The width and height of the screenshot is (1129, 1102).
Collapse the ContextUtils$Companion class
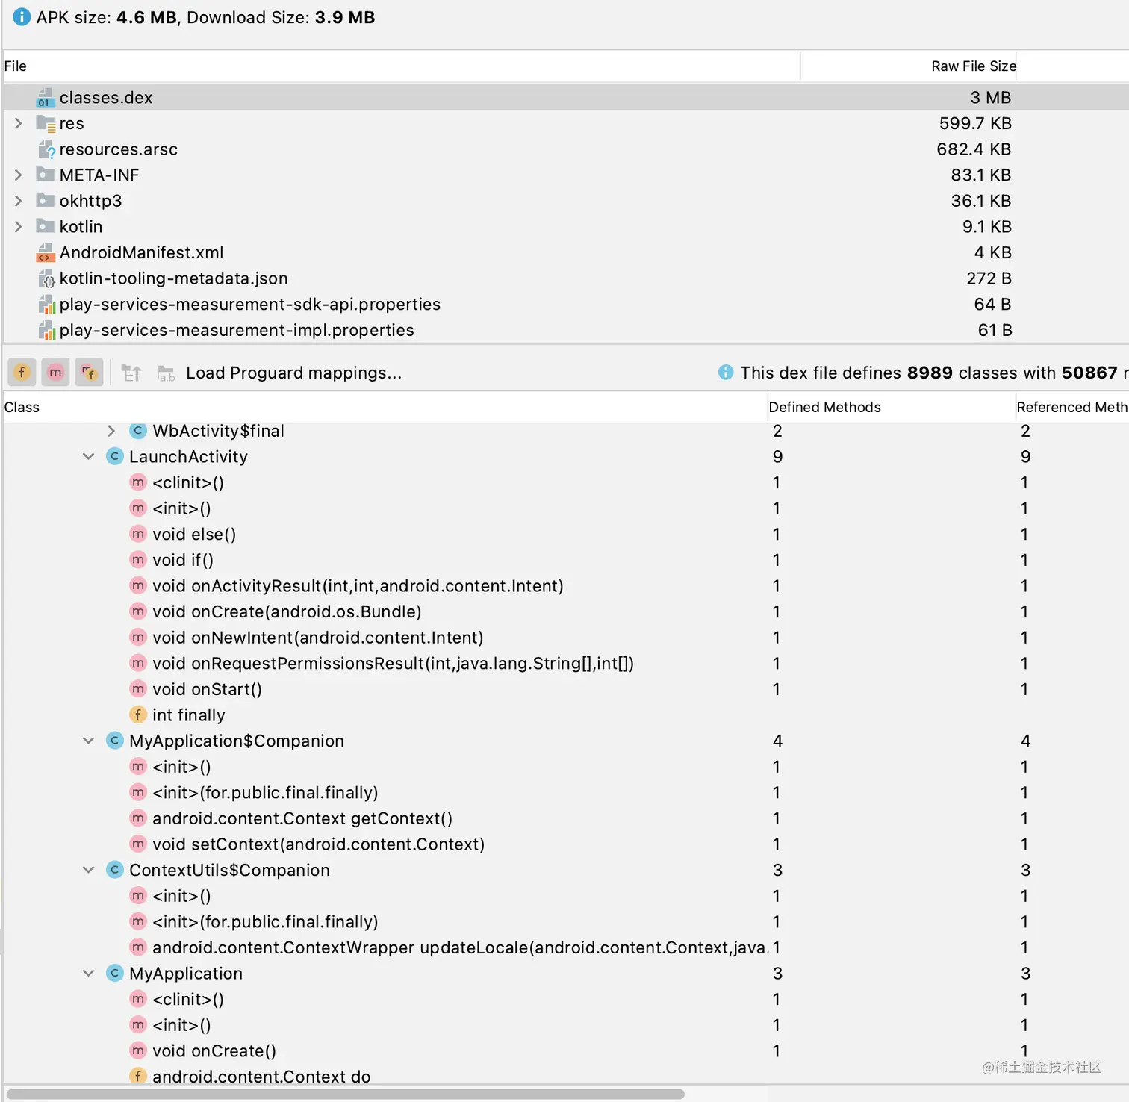(x=88, y=870)
